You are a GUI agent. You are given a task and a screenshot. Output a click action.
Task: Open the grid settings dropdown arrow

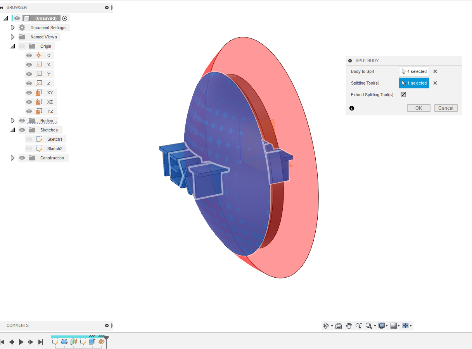[x=399, y=326]
